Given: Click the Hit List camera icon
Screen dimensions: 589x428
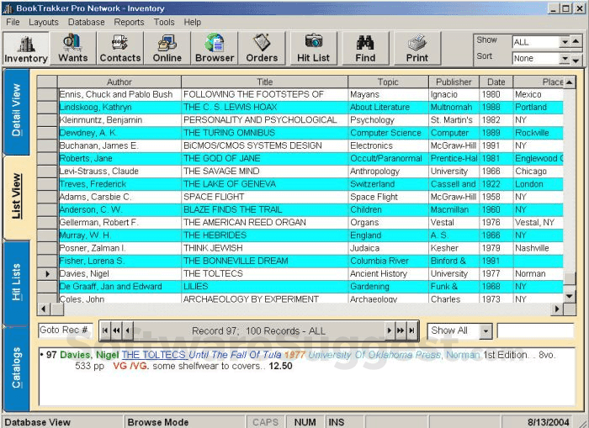Looking at the screenshot, I should pyautogui.click(x=314, y=49).
